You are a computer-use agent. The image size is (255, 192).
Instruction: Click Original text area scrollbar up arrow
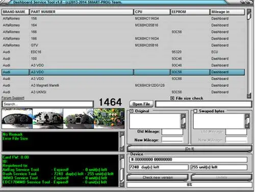(183, 116)
